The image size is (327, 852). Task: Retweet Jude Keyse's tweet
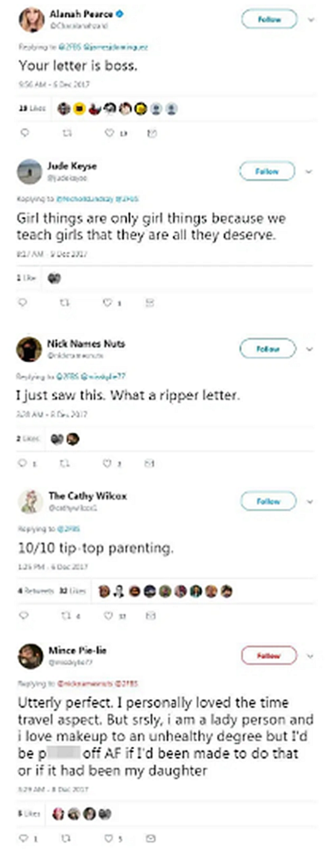click(62, 303)
